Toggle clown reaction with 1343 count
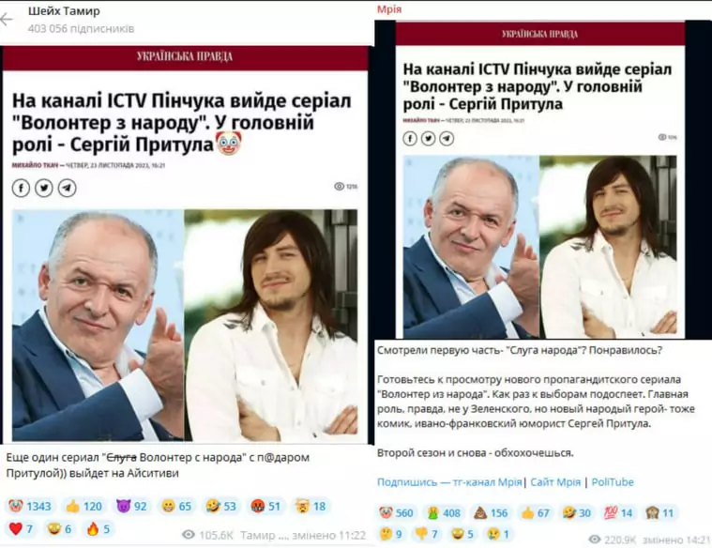This screenshot has width=712, height=548. click(x=30, y=506)
